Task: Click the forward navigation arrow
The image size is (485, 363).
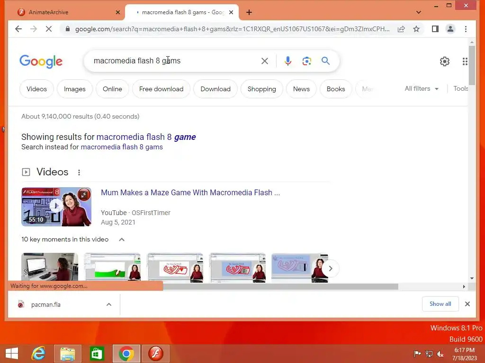Action: coord(34,29)
